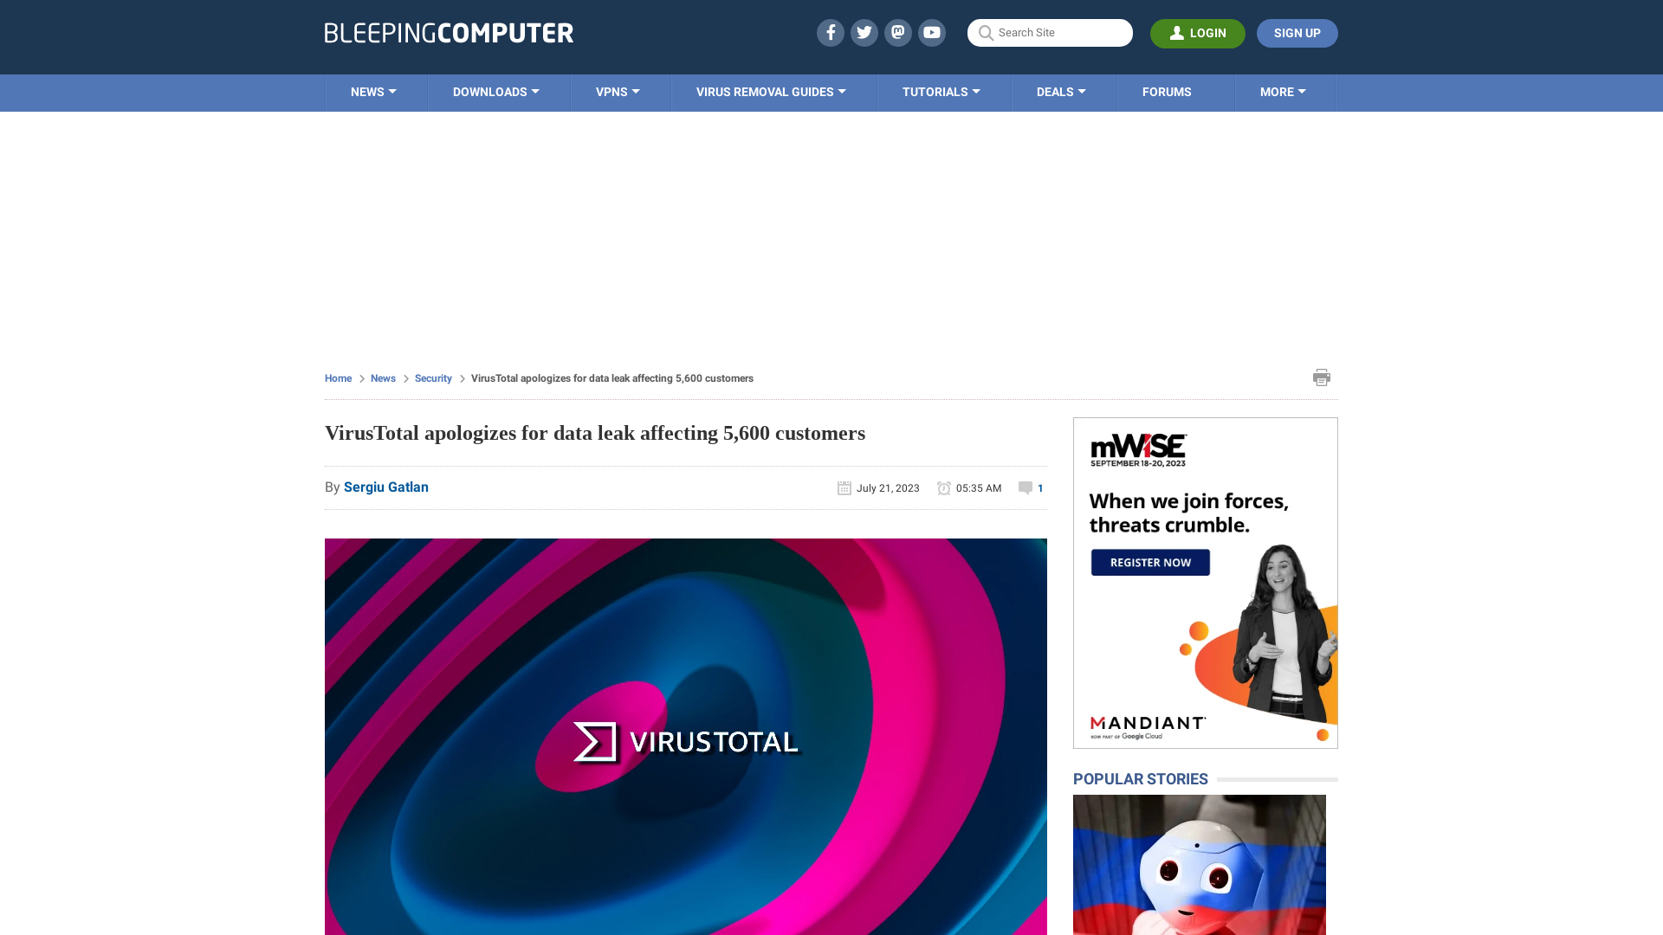
Task: Navigate to Security breadcrumb link
Action: 433,377
